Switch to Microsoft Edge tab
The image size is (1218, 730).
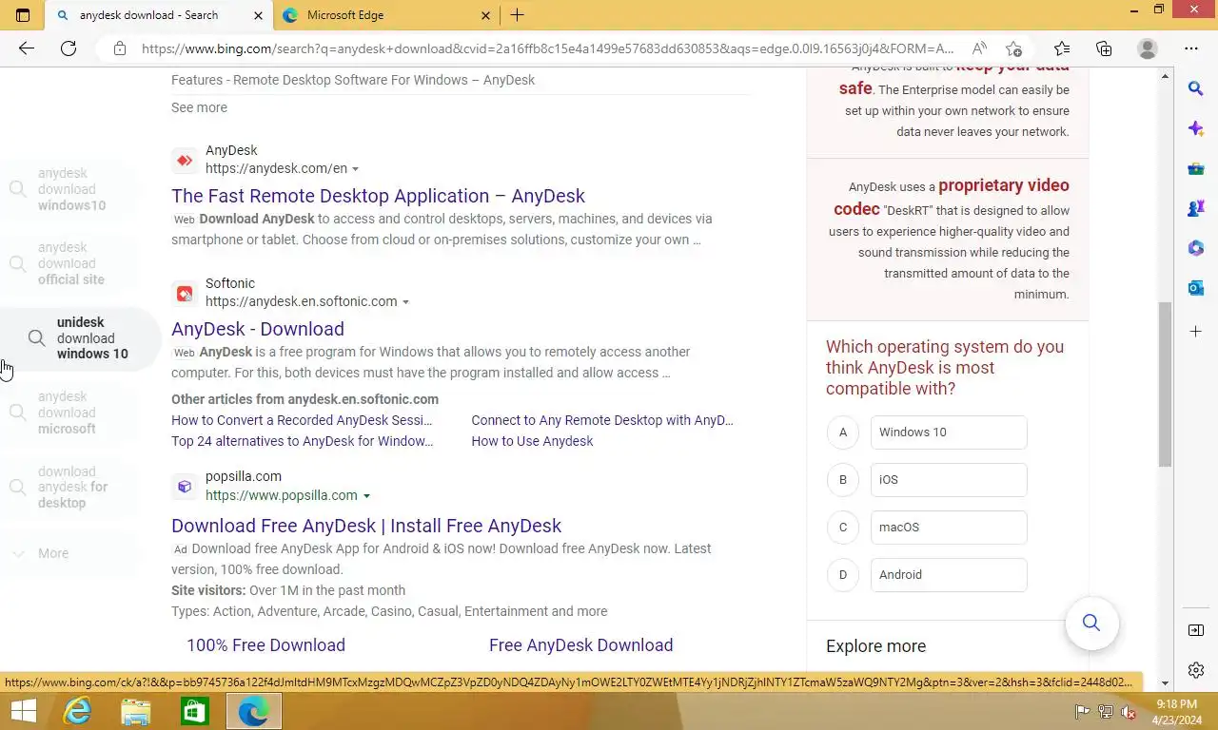(385, 15)
